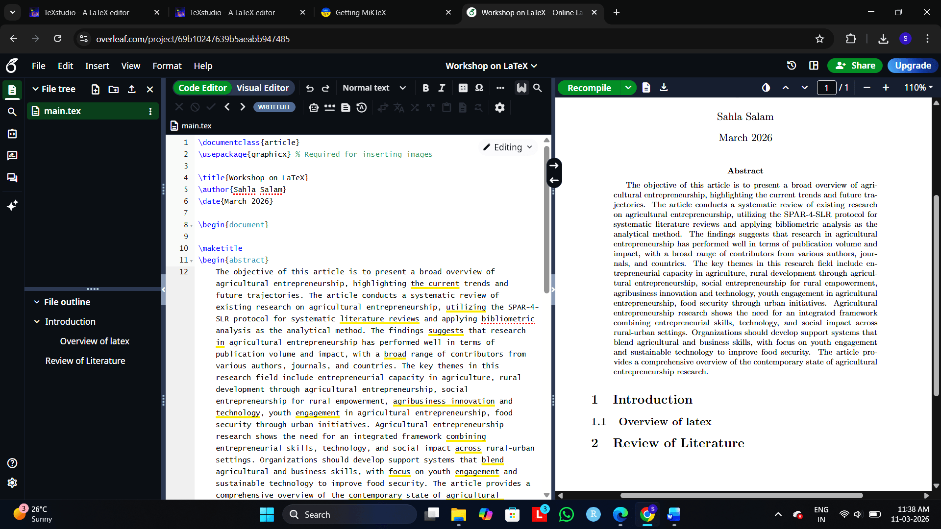Switch to Code Editor mode

[202, 88]
